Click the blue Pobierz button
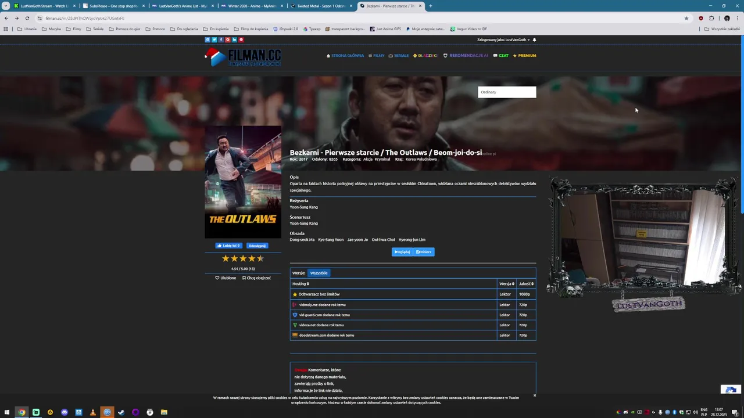Screen dimensions: 744x418 point(424,252)
